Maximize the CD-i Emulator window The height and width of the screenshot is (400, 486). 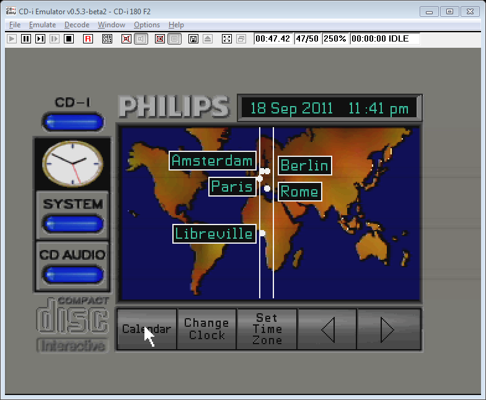click(x=450, y=11)
